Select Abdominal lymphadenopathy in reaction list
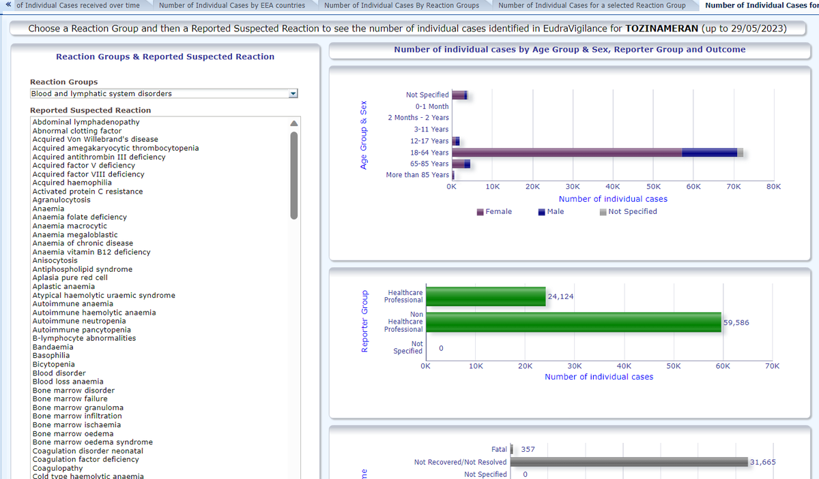 [x=86, y=123]
